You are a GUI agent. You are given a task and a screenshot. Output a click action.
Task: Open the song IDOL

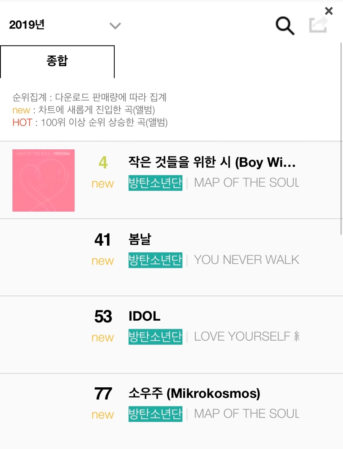(145, 316)
